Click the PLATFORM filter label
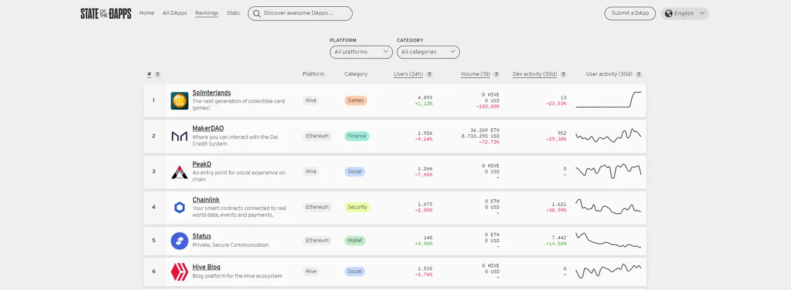This screenshot has width=791, height=290. click(343, 40)
